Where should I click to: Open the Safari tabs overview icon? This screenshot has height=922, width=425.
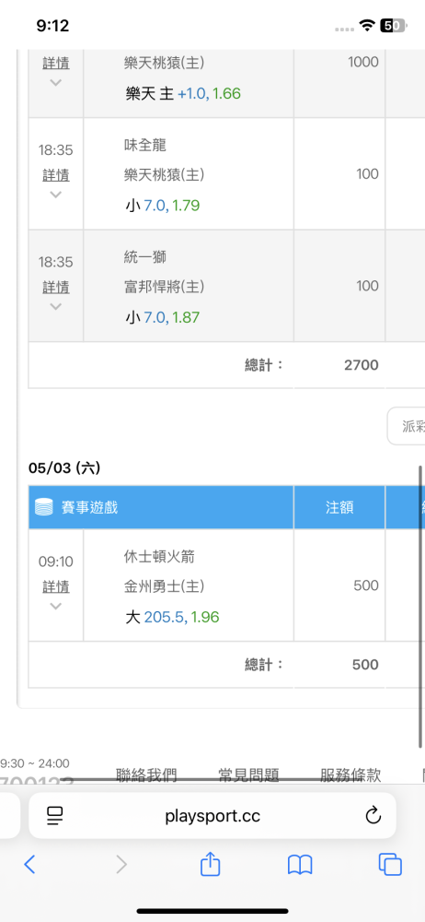tap(390, 864)
